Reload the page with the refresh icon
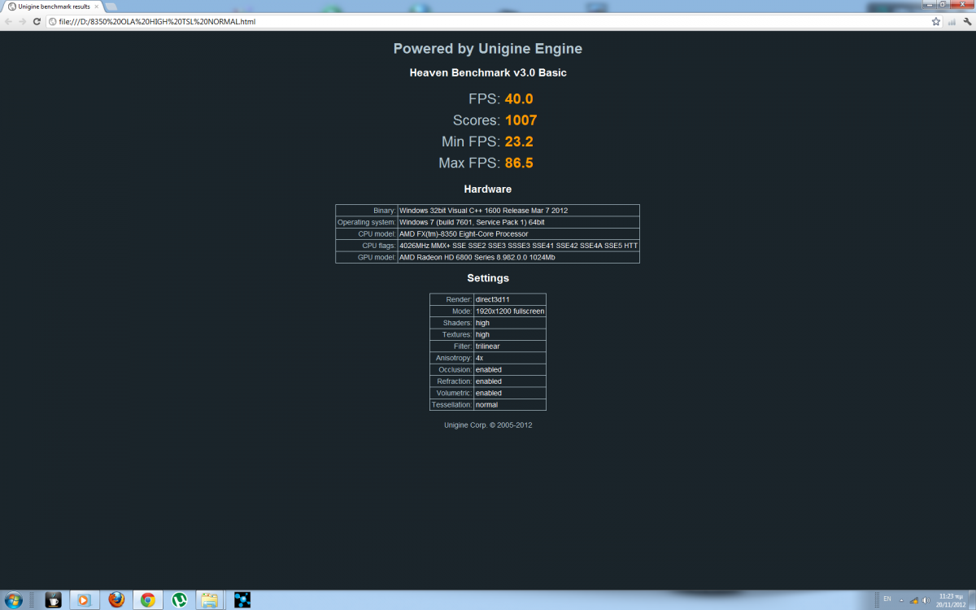 (37, 21)
